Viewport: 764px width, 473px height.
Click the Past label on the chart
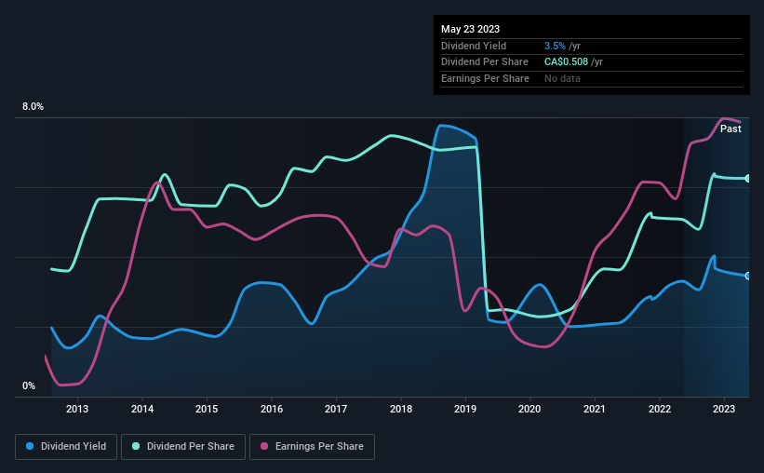tap(730, 128)
